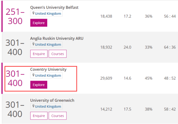Follow United Kingdom link under Queen's University Belfast
178x124 pixels.
click(48, 13)
